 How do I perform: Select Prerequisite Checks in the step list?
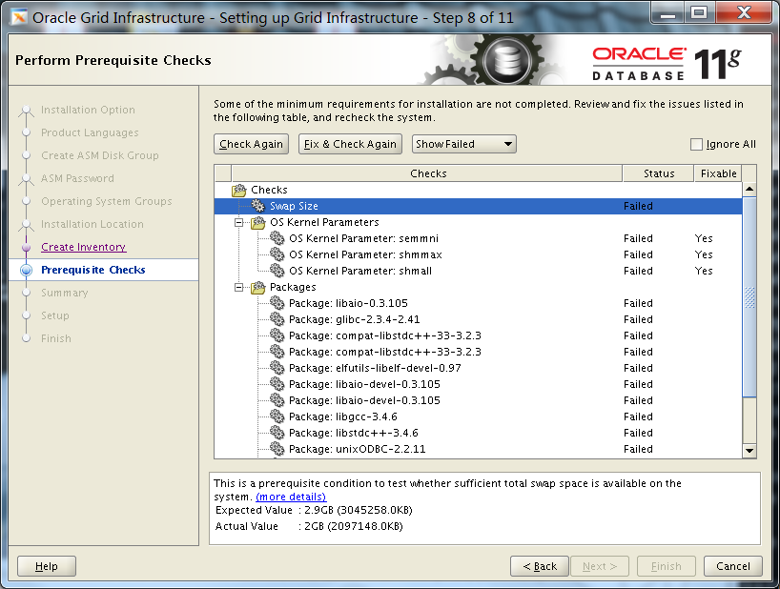point(93,270)
